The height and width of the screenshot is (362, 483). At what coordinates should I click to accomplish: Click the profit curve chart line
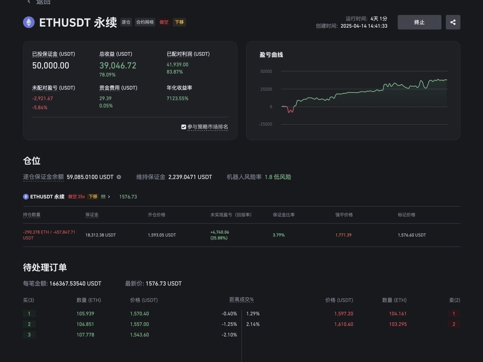(x=364, y=95)
